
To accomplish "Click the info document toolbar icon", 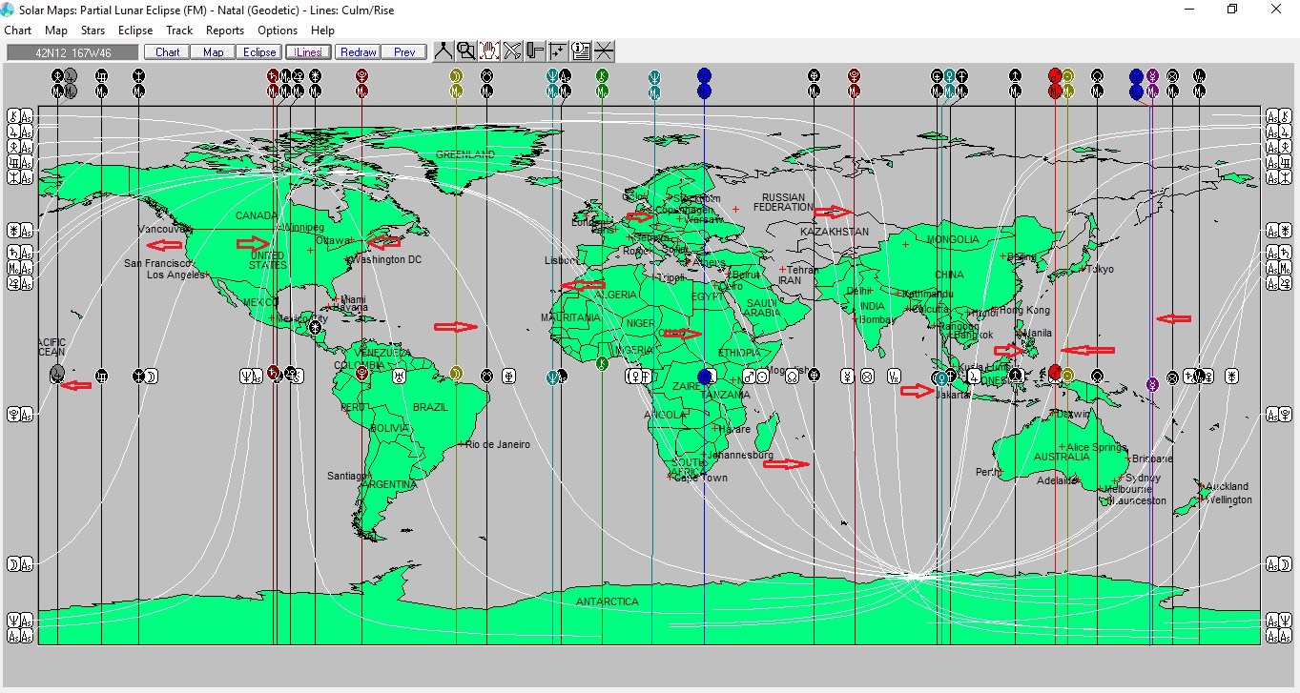I will pos(581,51).
